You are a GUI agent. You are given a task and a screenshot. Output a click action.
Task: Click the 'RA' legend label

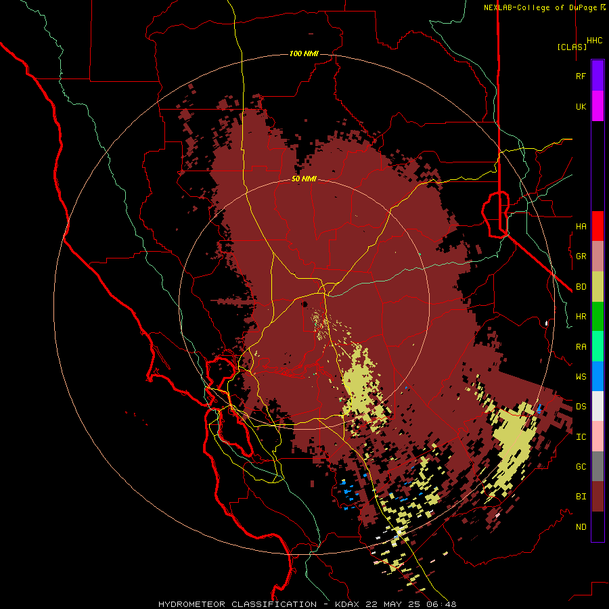click(x=581, y=347)
